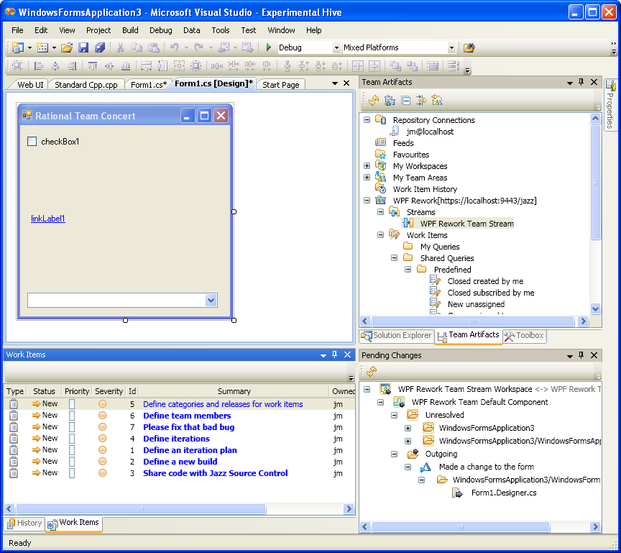Click the Send to Back layout icon
This screenshot has width=621, height=553.
pyautogui.click(x=412, y=65)
